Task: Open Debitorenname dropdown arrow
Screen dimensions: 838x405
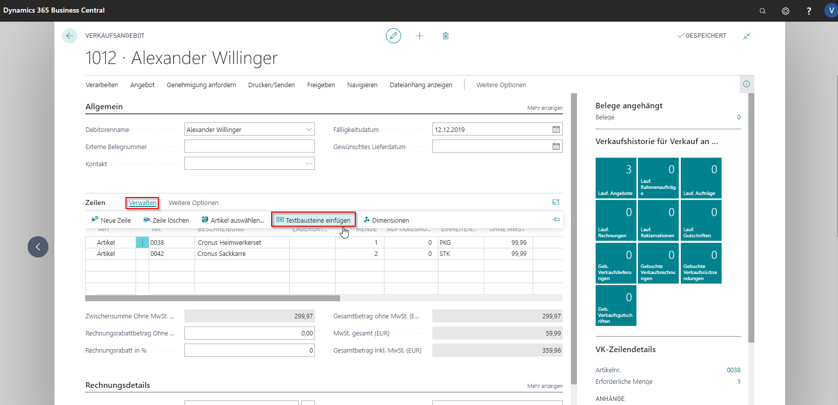Action: pos(308,129)
